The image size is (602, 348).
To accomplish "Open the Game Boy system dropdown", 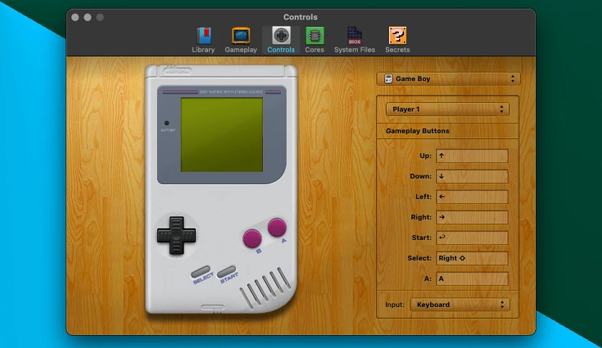I will click(x=449, y=78).
